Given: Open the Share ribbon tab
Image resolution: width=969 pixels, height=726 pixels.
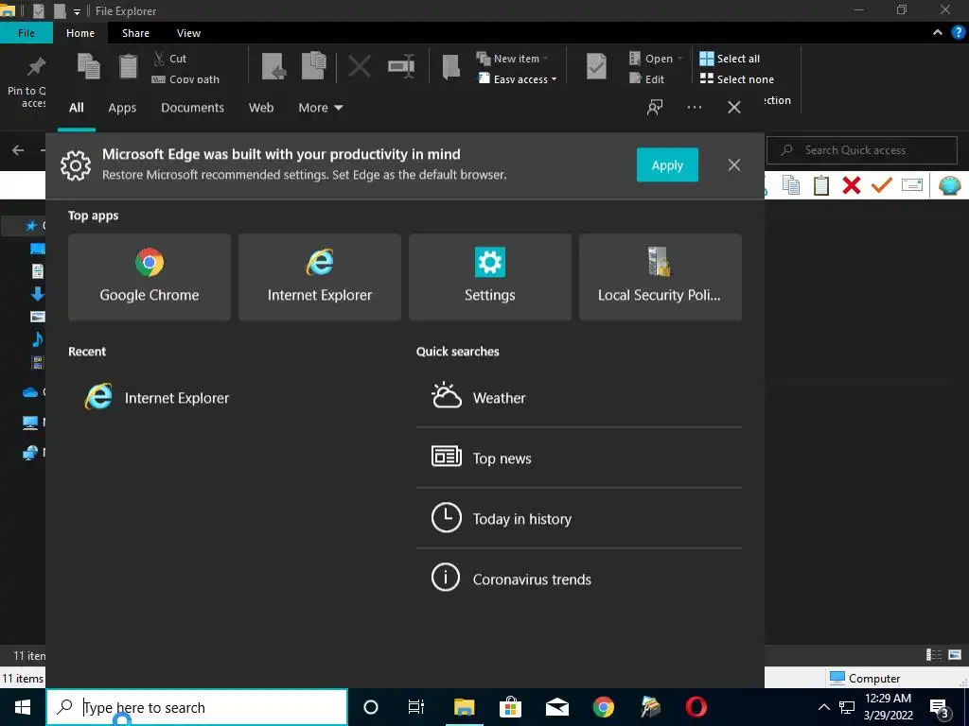Looking at the screenshot, I should pos(135,33).
